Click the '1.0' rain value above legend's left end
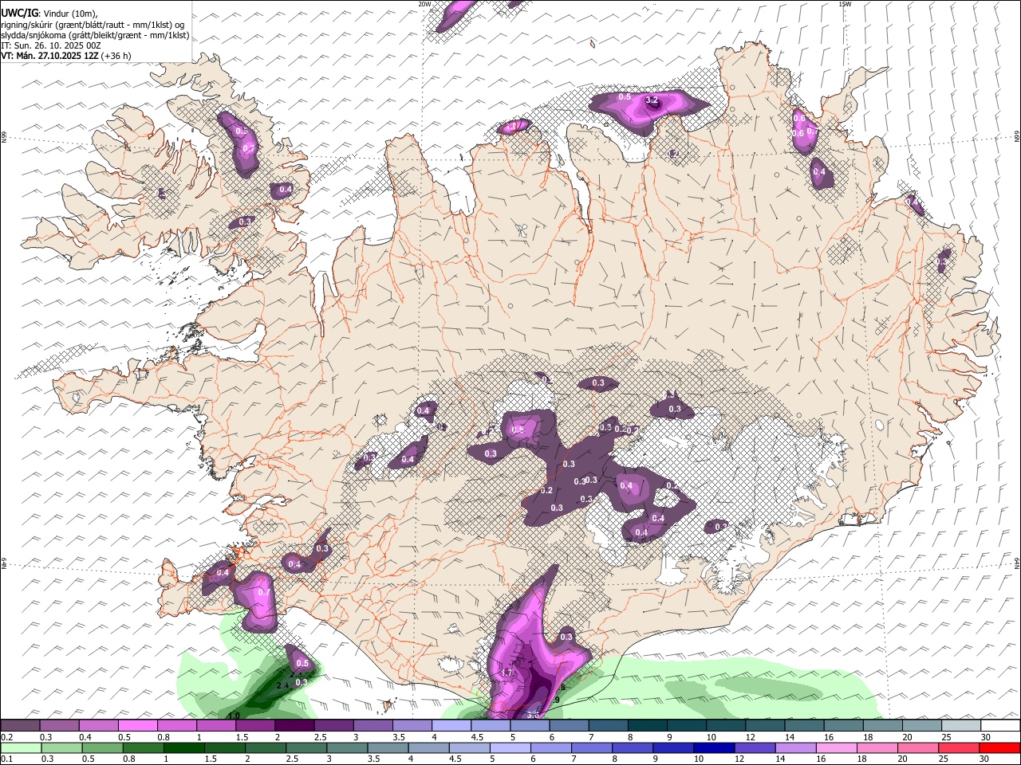This screenshot has width=1021, height=765. [234, 716]
